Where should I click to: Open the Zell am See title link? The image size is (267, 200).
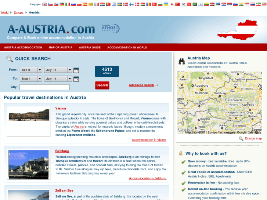coord(64,190)
